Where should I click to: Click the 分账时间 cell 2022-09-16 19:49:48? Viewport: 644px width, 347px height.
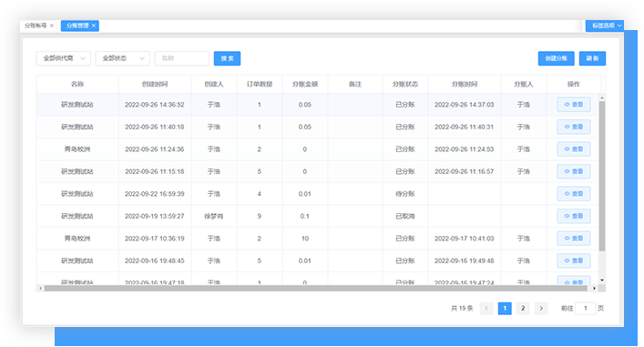coord(465,260)
